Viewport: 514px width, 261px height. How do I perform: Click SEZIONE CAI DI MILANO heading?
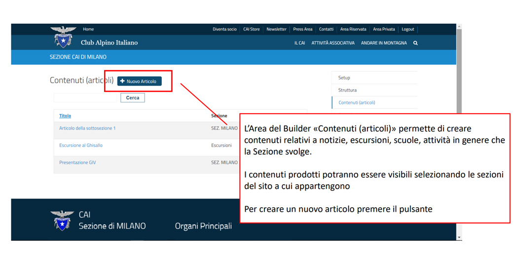tap(78, 57)
